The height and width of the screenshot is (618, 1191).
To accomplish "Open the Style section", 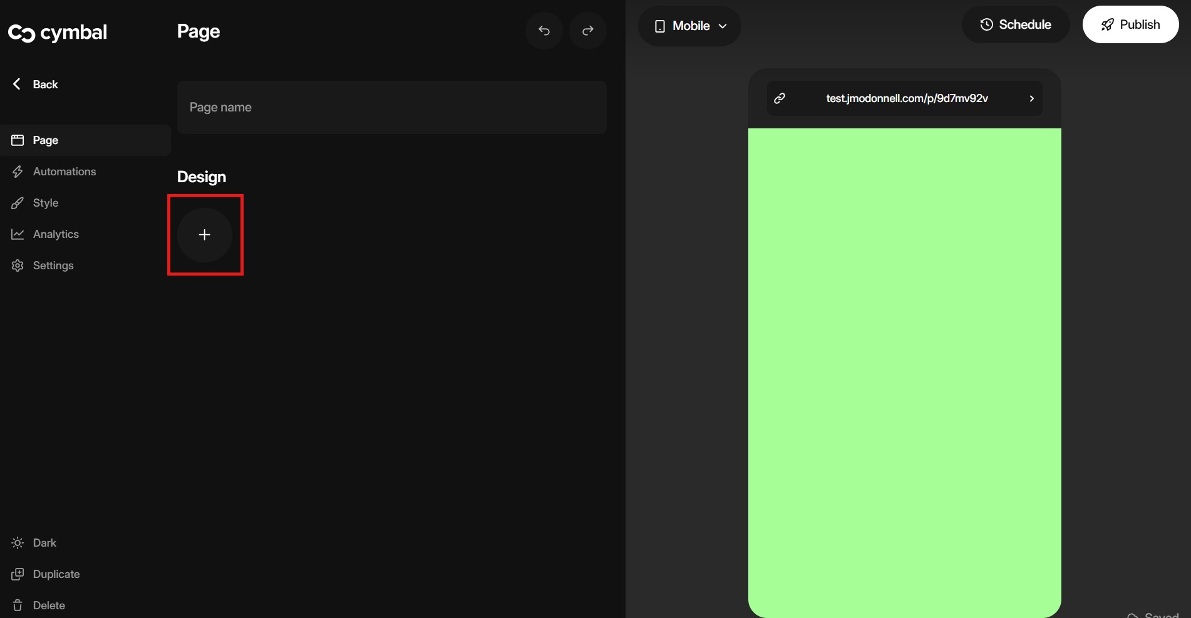I will 45,203.
